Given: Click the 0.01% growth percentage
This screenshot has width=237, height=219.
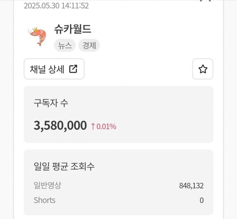Looking at the screenshot, I should (x=107, y=126).
